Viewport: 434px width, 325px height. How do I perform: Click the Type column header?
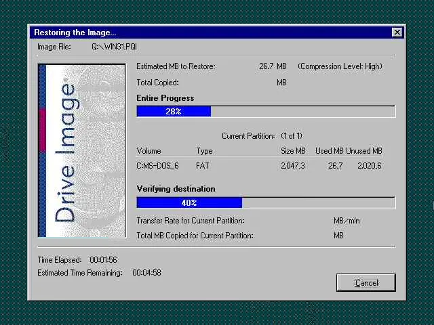point(204,151)
